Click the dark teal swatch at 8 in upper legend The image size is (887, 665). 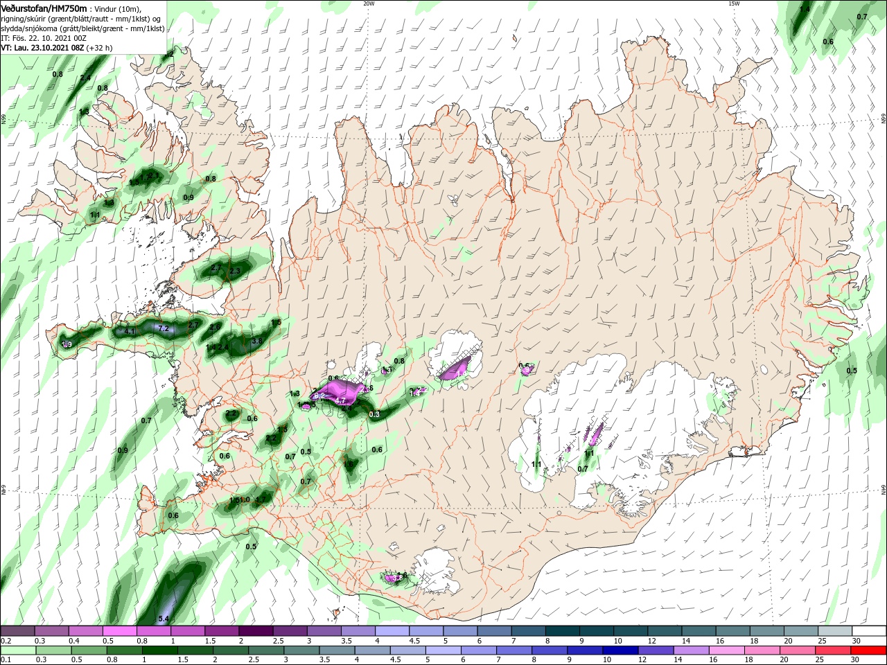tap(563, 631)
